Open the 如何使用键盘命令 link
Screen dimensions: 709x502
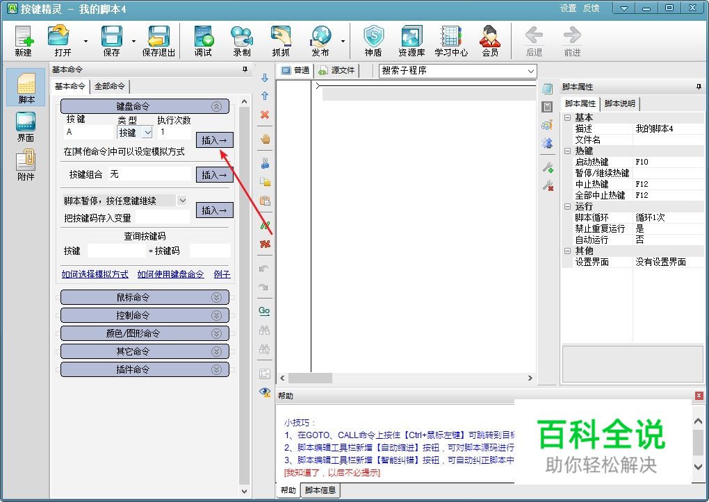tap(170, 274)
